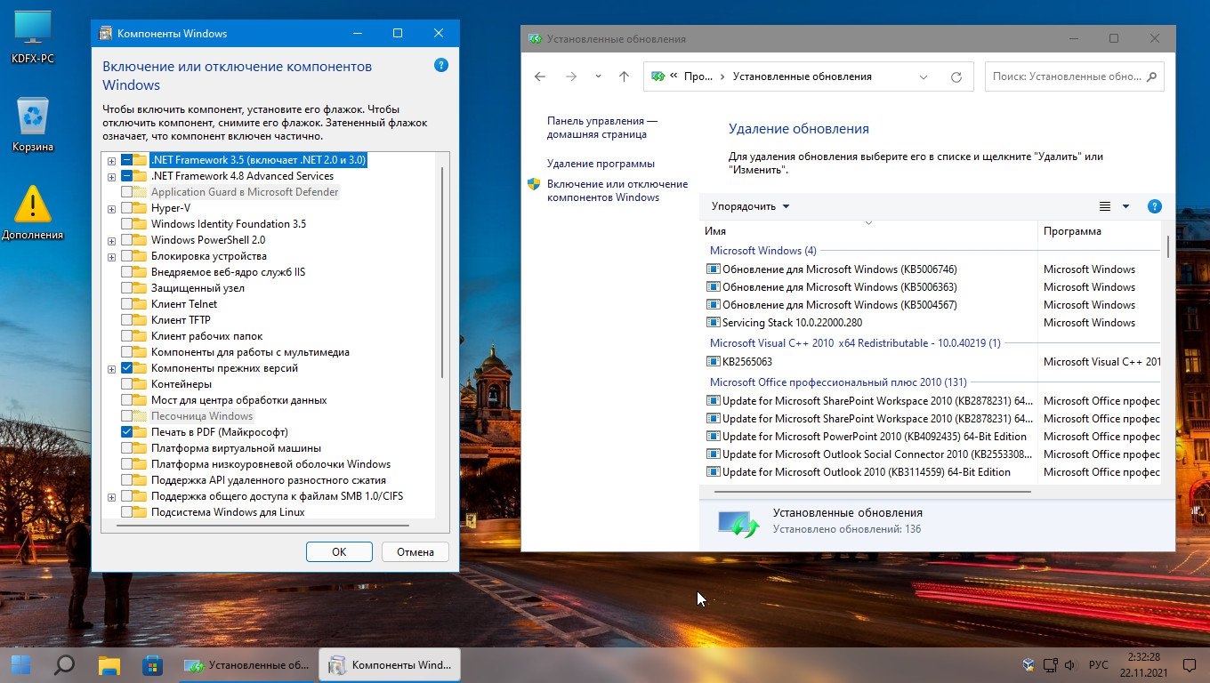Click the back navigation arrow
Image resolution: width=1210 pixels, height=683 pixels.
(540, 76)
